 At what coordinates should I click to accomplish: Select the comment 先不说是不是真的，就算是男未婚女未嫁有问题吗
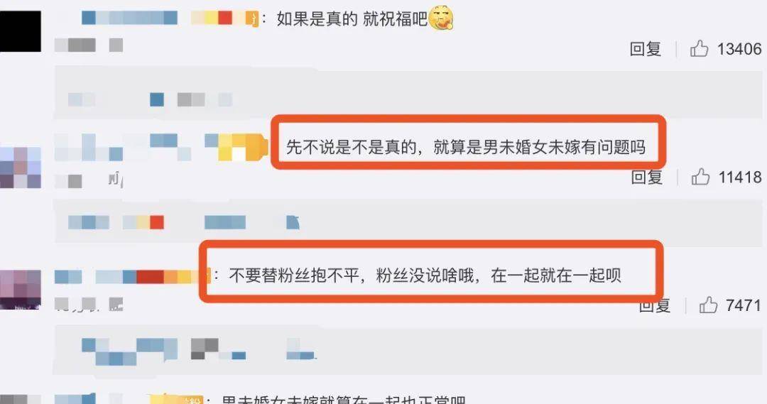point(466,147)
